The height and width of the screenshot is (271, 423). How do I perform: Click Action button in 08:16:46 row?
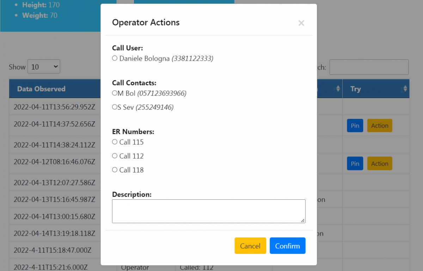click(x=380, y=164)
